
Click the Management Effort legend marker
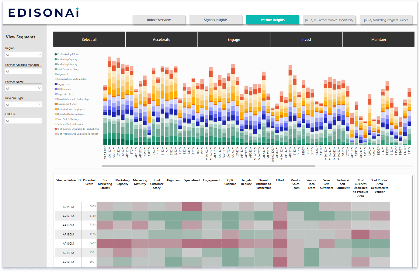pyautogui.click(x=56, y=104)
